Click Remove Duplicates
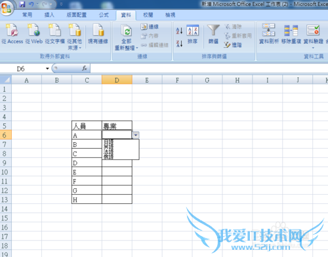Viewport: 328px width, 257px height. click(x=291, y=34)
